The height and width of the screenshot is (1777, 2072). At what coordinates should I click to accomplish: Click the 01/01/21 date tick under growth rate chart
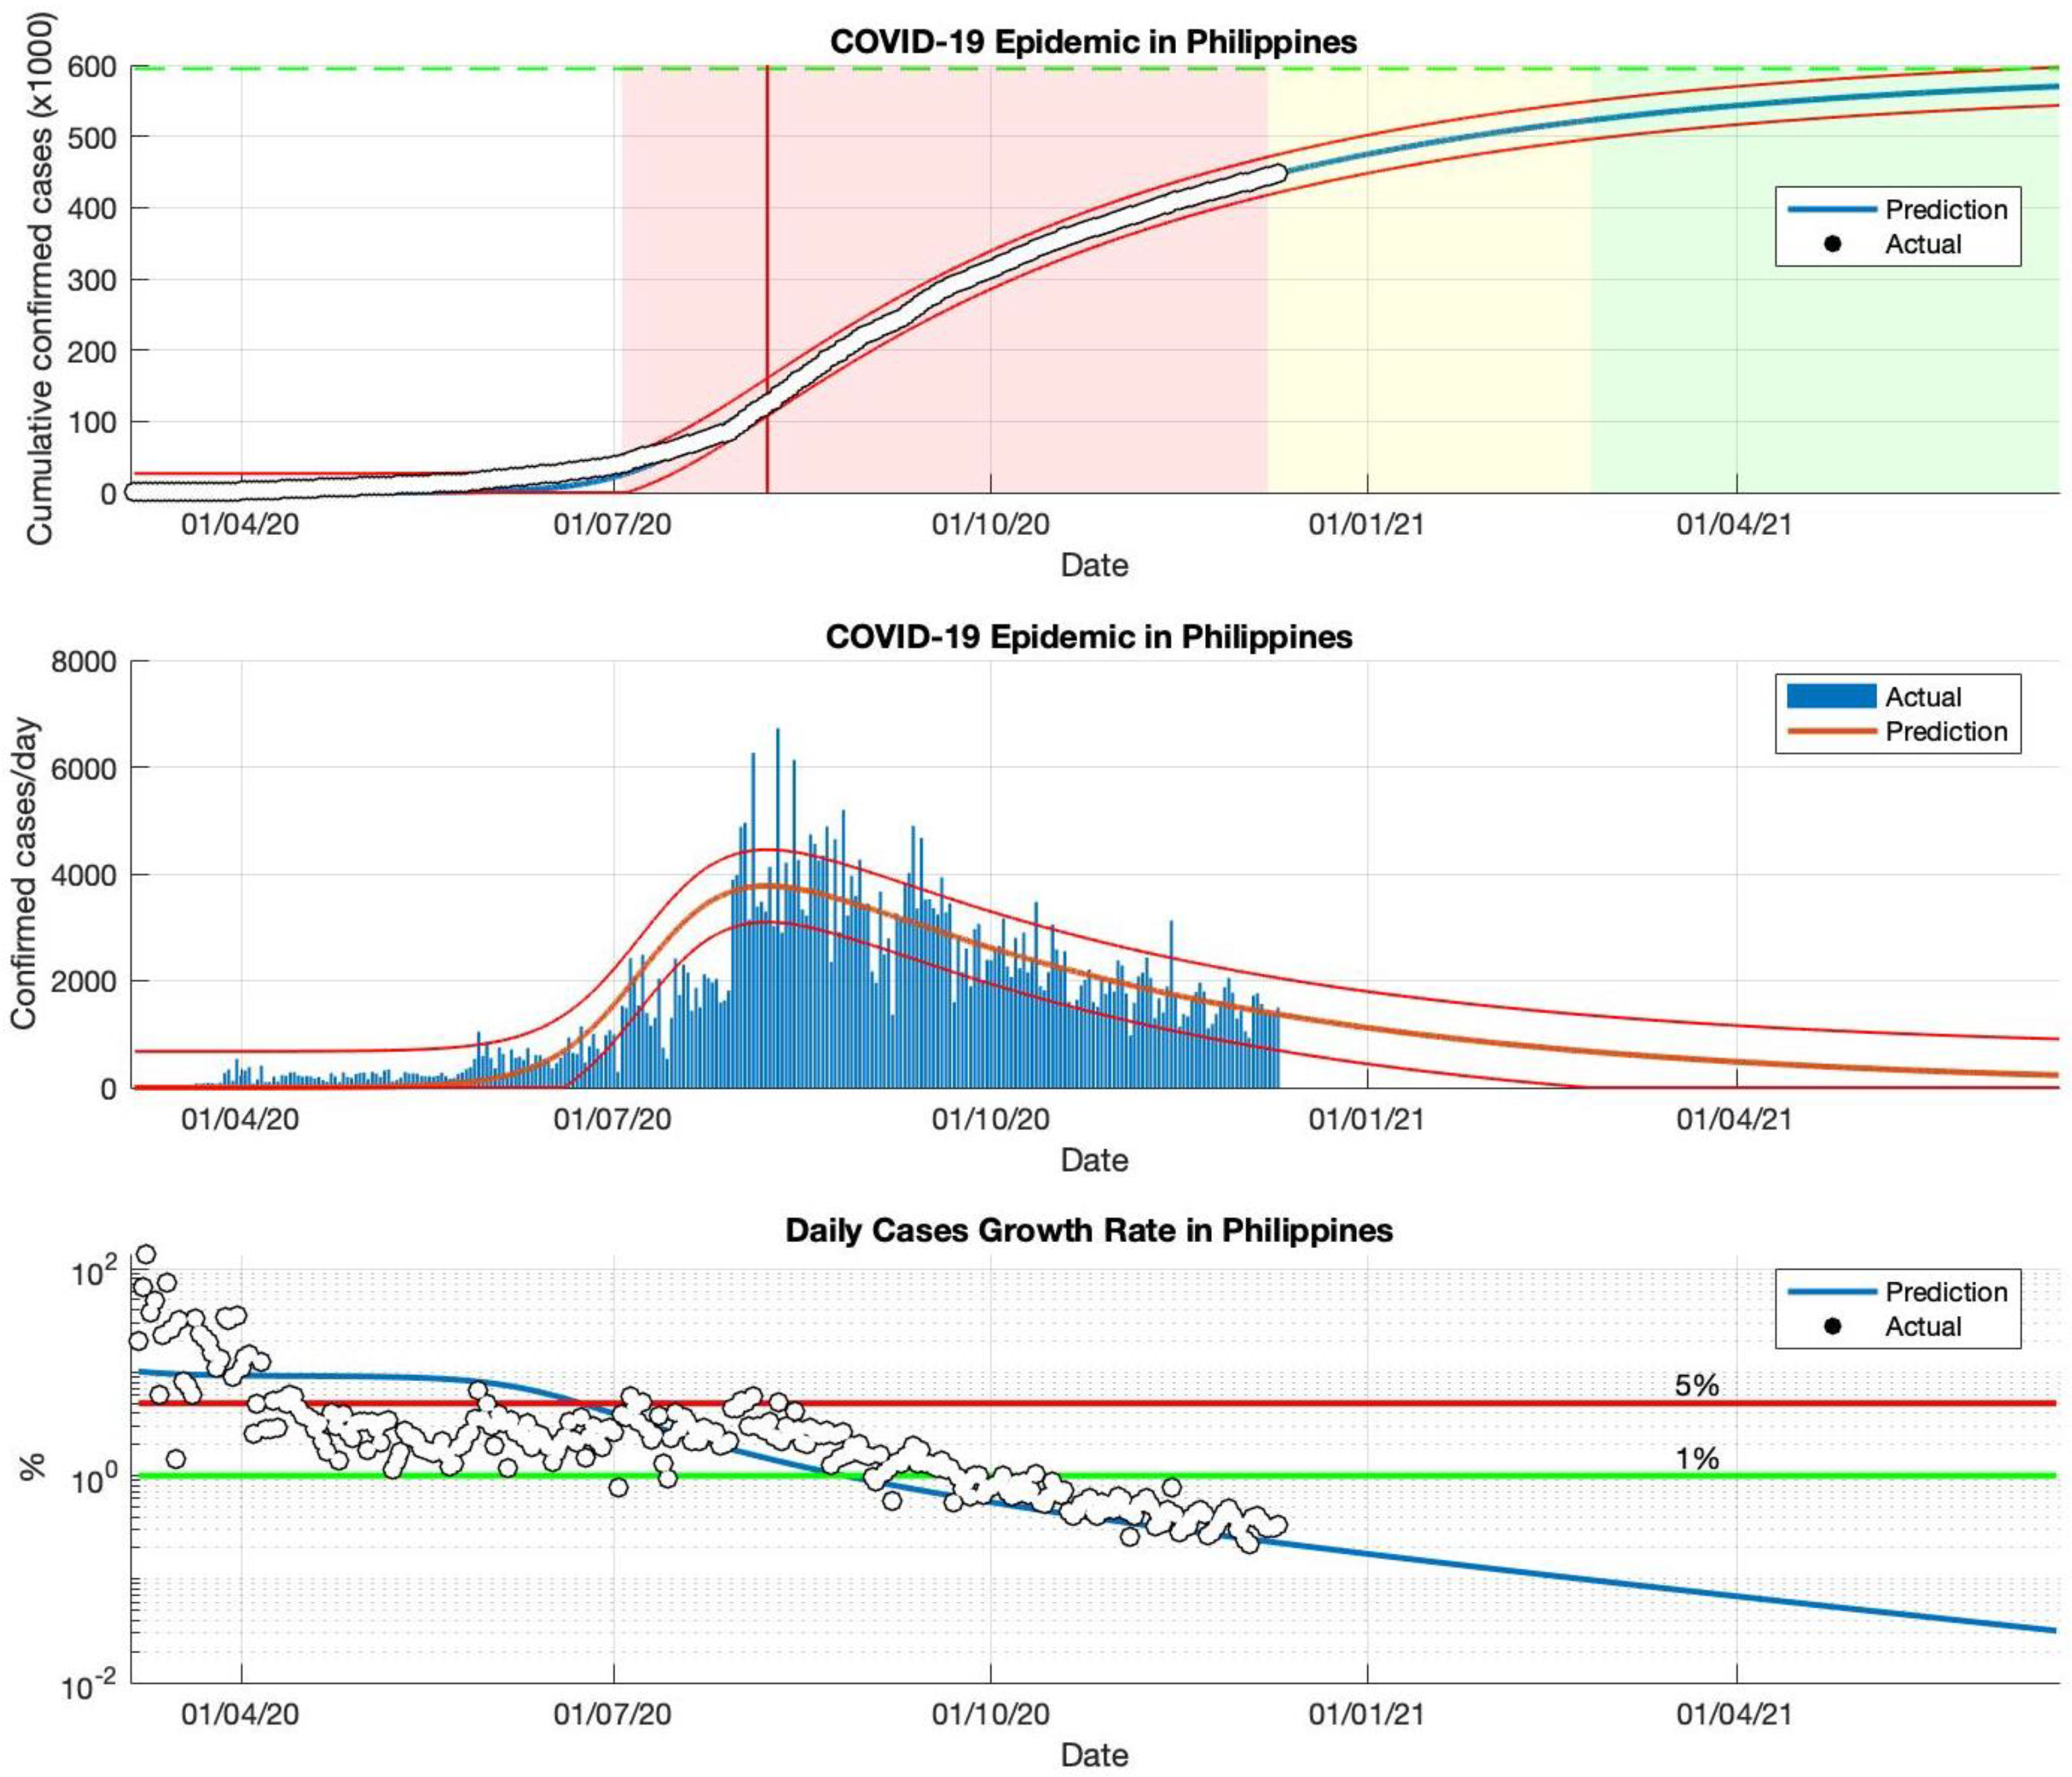pos(1366,1713)
